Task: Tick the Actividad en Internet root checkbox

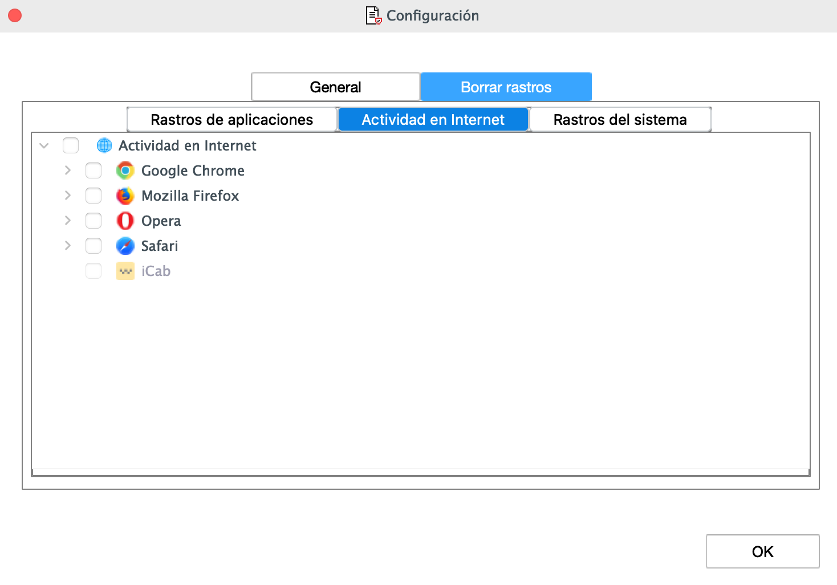Action: (x=71, y=145)
